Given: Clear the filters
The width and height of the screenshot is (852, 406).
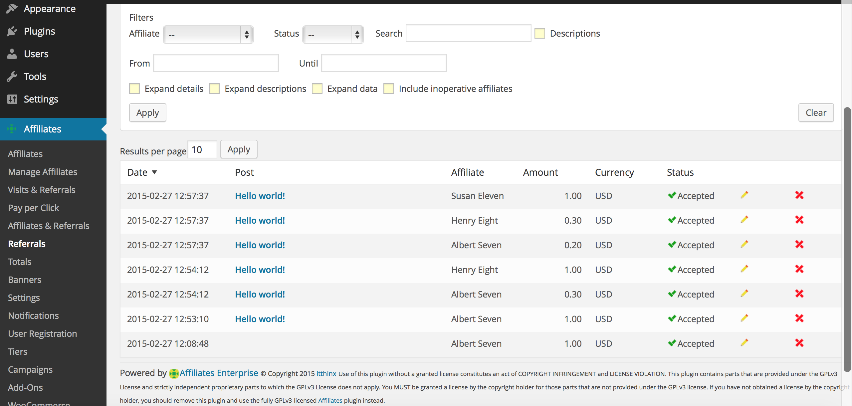Looking at the screenshot, I should pyautogui.click(x=816, y=112).
